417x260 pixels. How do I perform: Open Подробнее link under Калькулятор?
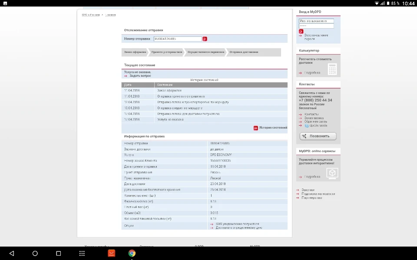[x=312, y=73]
